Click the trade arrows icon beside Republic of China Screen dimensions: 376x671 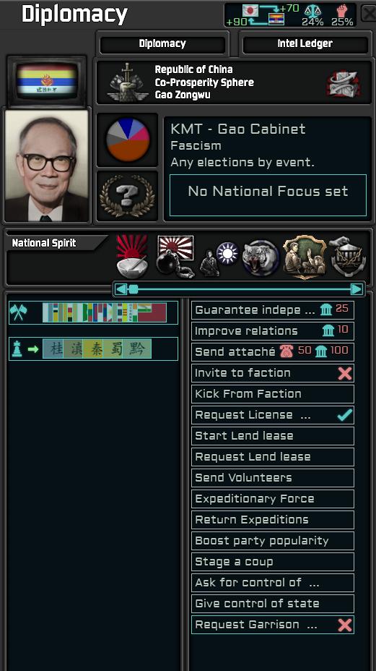tap(344, 83)
